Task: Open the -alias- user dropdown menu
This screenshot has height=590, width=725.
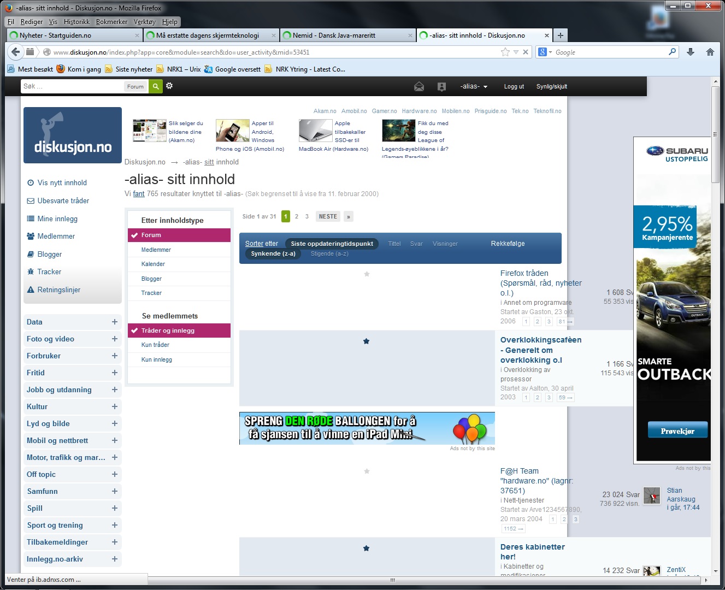Action: click(x=474, y=86)
